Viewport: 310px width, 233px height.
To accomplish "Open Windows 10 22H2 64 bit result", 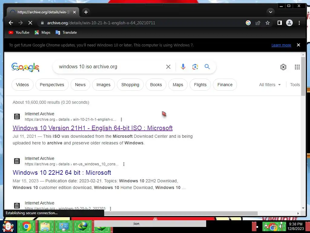I will coord(62,173).
